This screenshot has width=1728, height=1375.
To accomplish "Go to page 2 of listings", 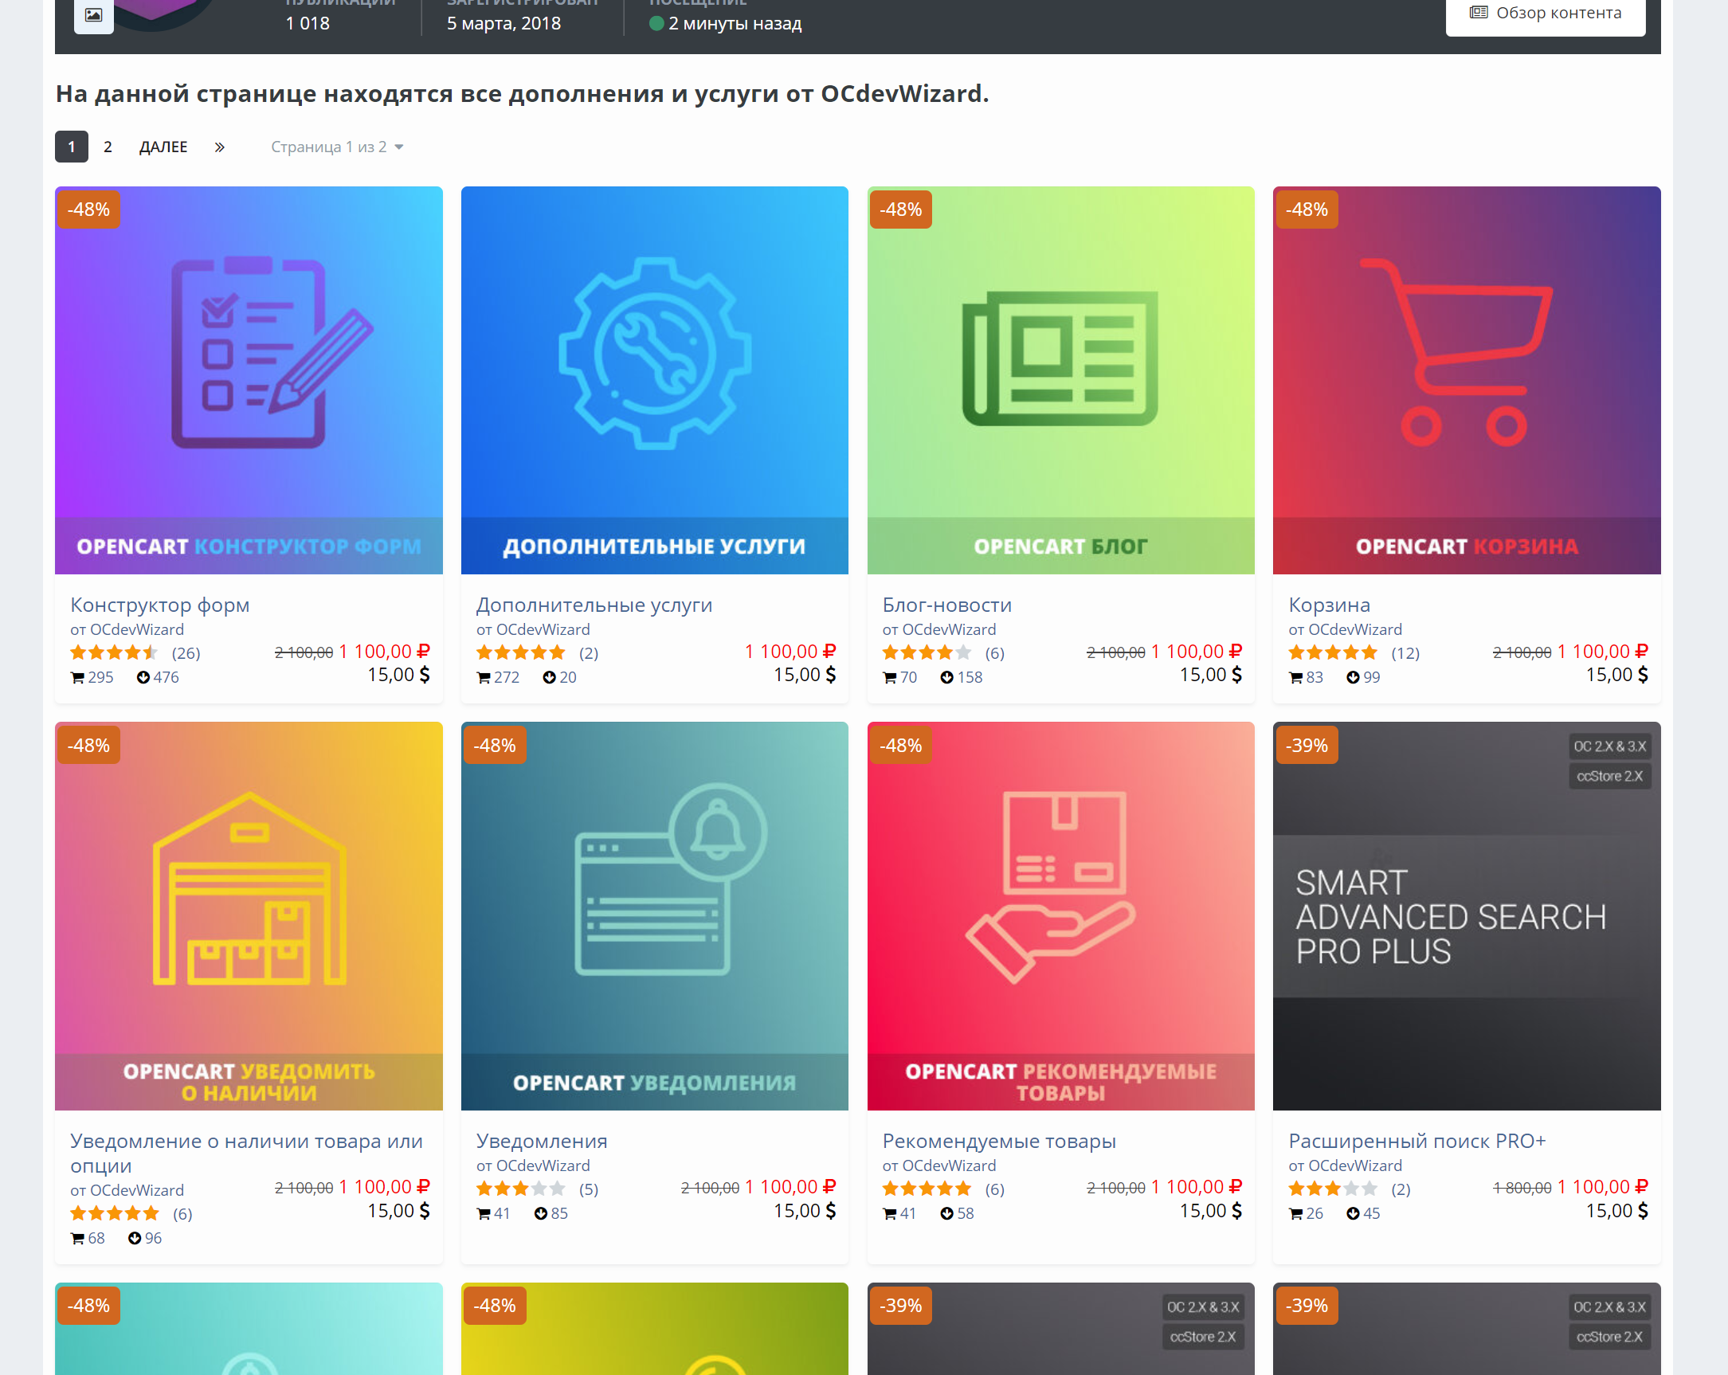I will pos(108,147).
